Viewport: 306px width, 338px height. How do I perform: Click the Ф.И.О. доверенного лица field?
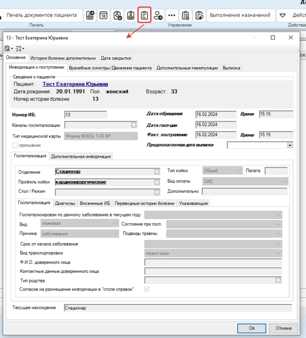coord(213,262)
